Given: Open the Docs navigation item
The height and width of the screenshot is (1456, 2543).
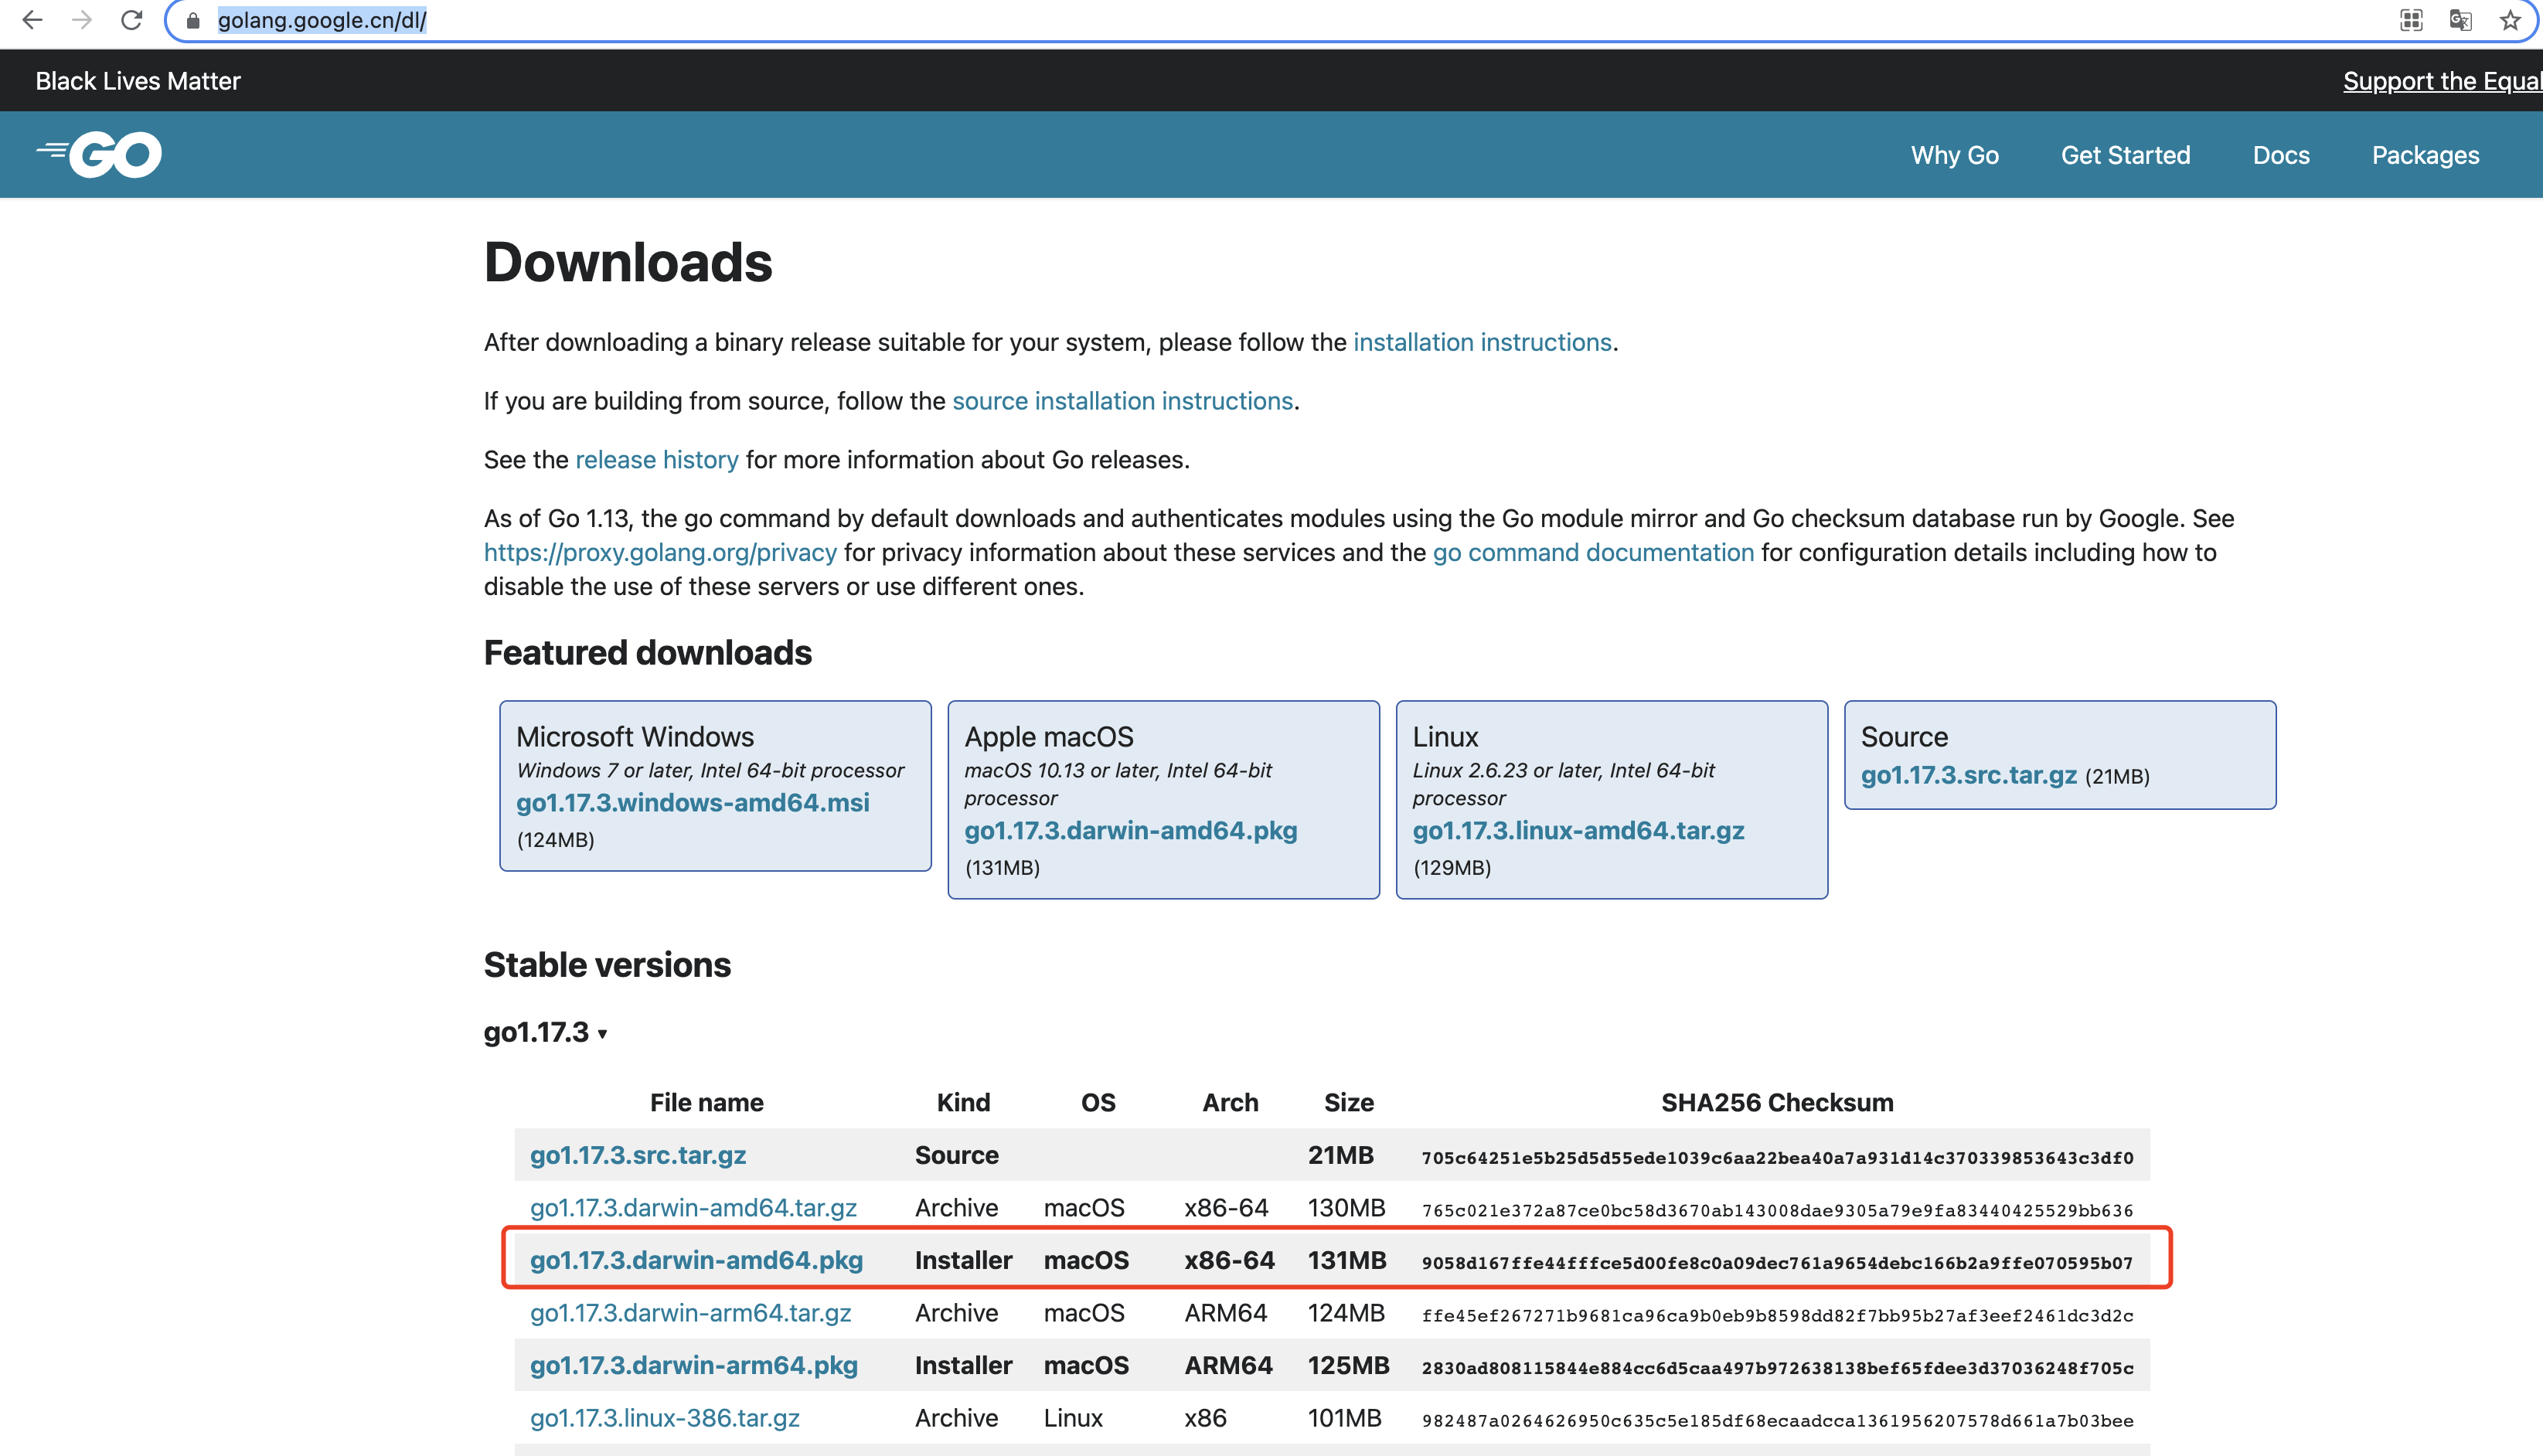Looking at the screenshot, I should [x=2280, y=155].
